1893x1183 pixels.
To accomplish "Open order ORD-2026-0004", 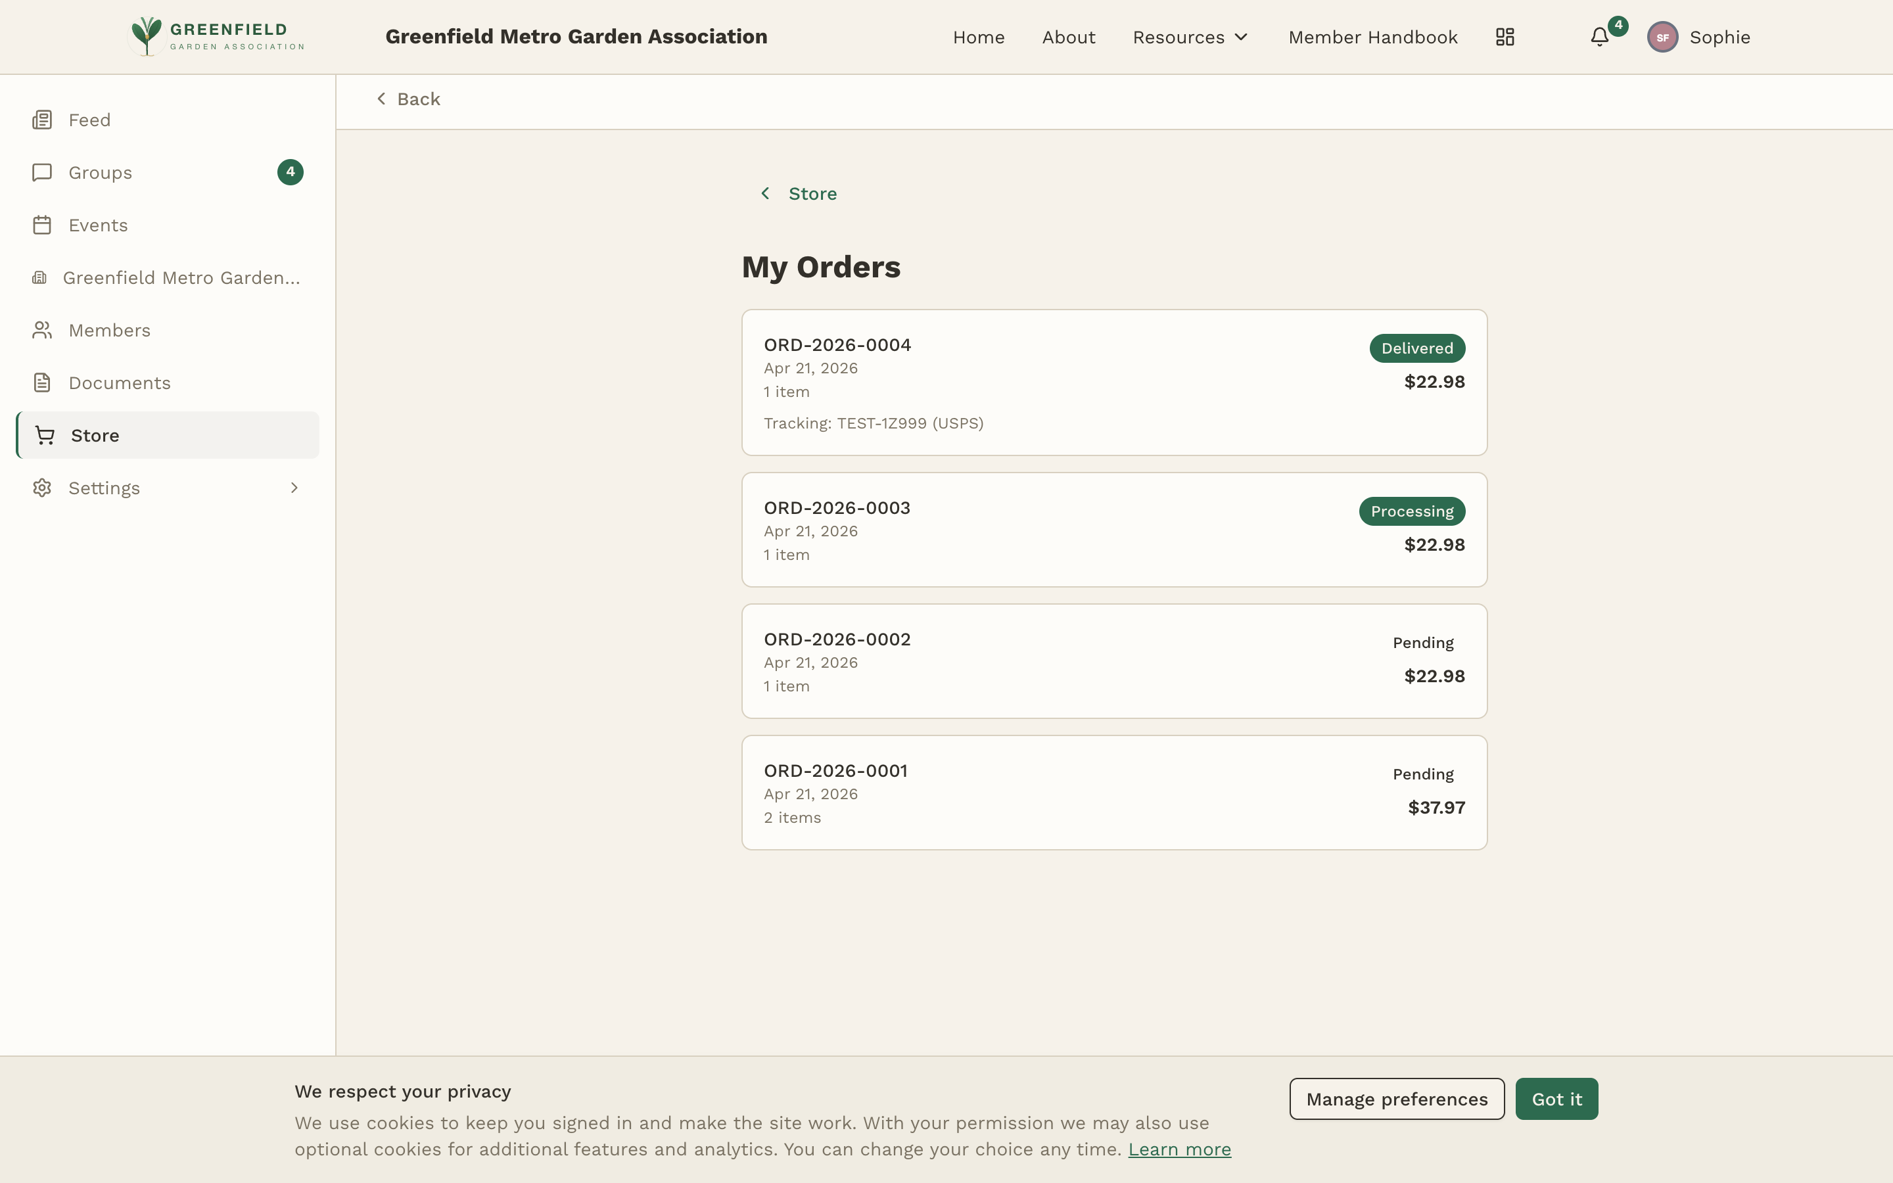I will coord(1114,383).
